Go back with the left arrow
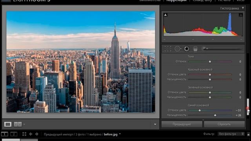 pyautogui.click(x=31, y=134)
